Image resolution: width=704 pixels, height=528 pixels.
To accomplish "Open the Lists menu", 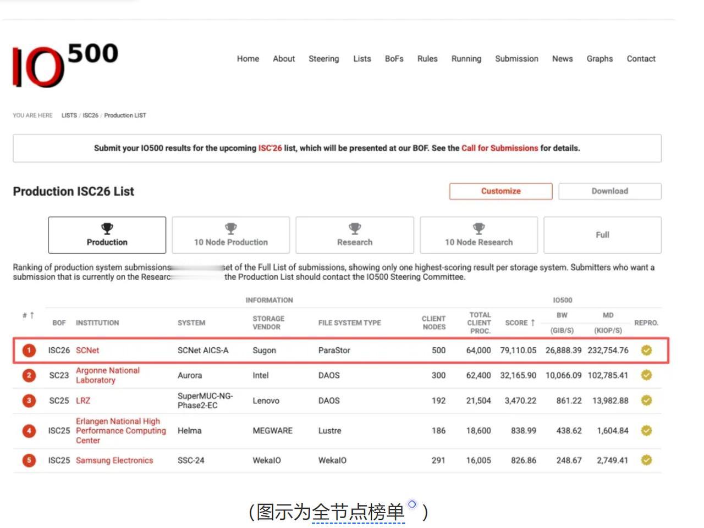I will point(362,59).
